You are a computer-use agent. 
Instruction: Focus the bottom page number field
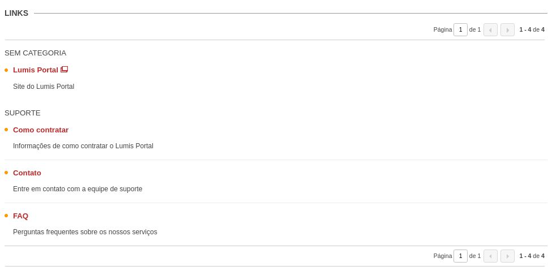(460, 256)
